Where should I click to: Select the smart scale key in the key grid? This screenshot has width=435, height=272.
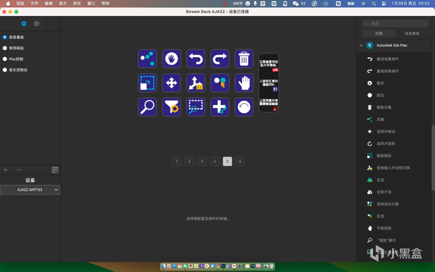click(x=147, y=83)
